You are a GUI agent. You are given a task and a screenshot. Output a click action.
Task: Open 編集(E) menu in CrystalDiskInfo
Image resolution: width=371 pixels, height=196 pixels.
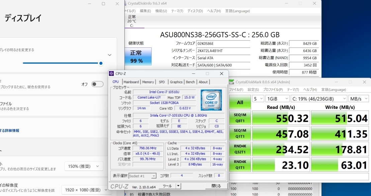[145, 11]
